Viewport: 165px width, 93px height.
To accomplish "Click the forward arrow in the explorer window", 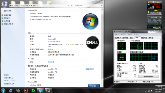I will point(6,6).
